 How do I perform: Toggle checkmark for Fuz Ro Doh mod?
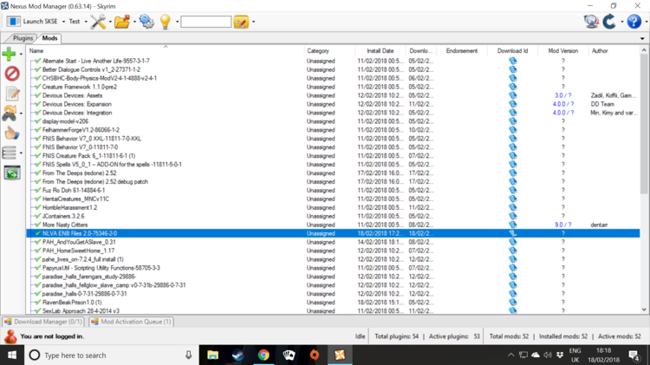coord(38,191)
